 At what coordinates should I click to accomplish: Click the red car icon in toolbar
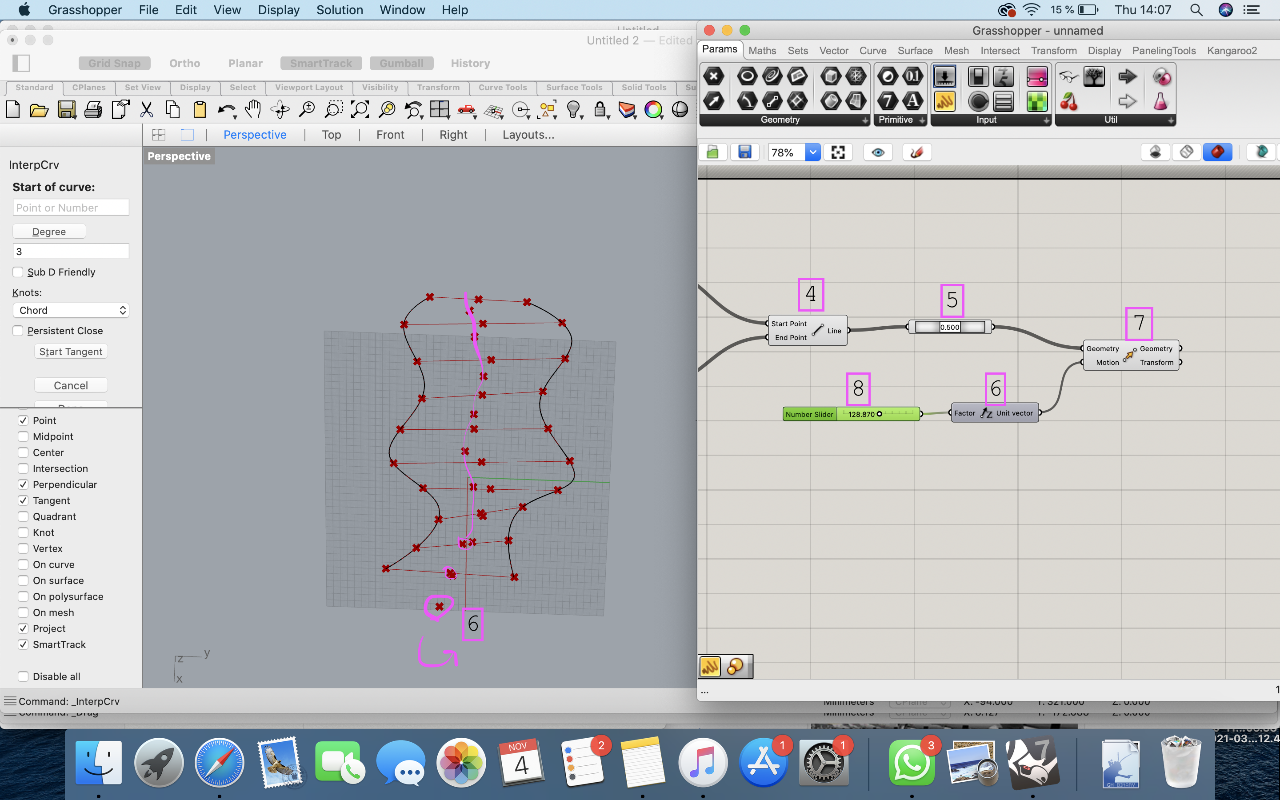tap(466, 109)
